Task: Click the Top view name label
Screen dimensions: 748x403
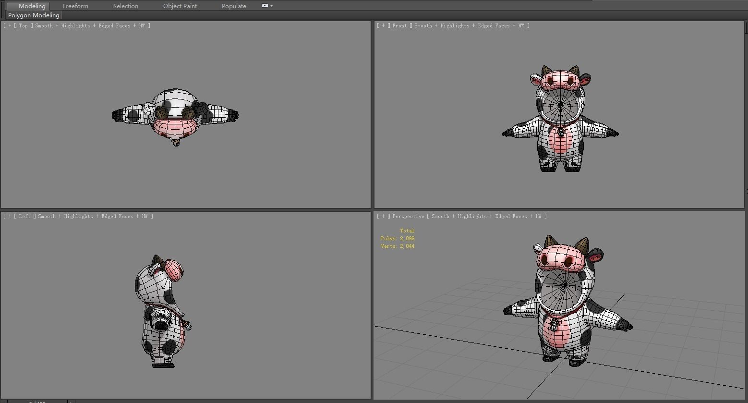Action: tap(23, 25)
